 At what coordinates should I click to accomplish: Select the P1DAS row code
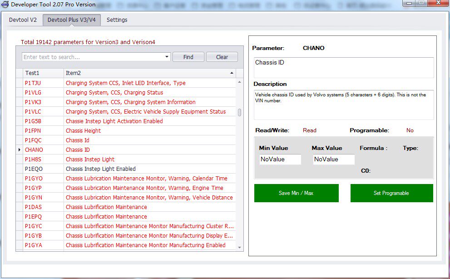[x=33, y=207]
